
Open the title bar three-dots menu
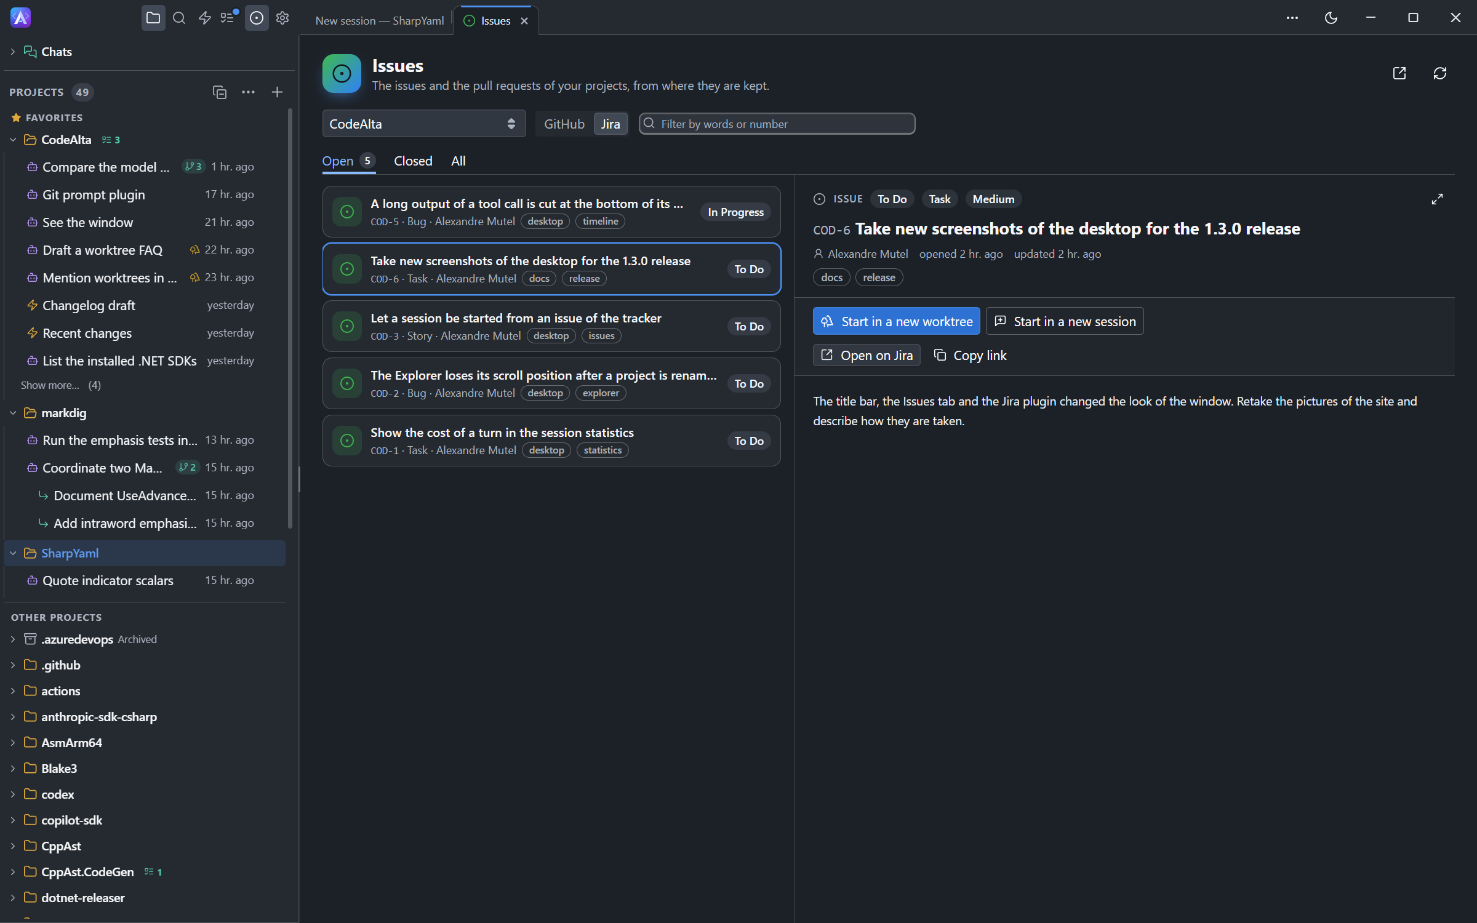(x=1292, y=18)
